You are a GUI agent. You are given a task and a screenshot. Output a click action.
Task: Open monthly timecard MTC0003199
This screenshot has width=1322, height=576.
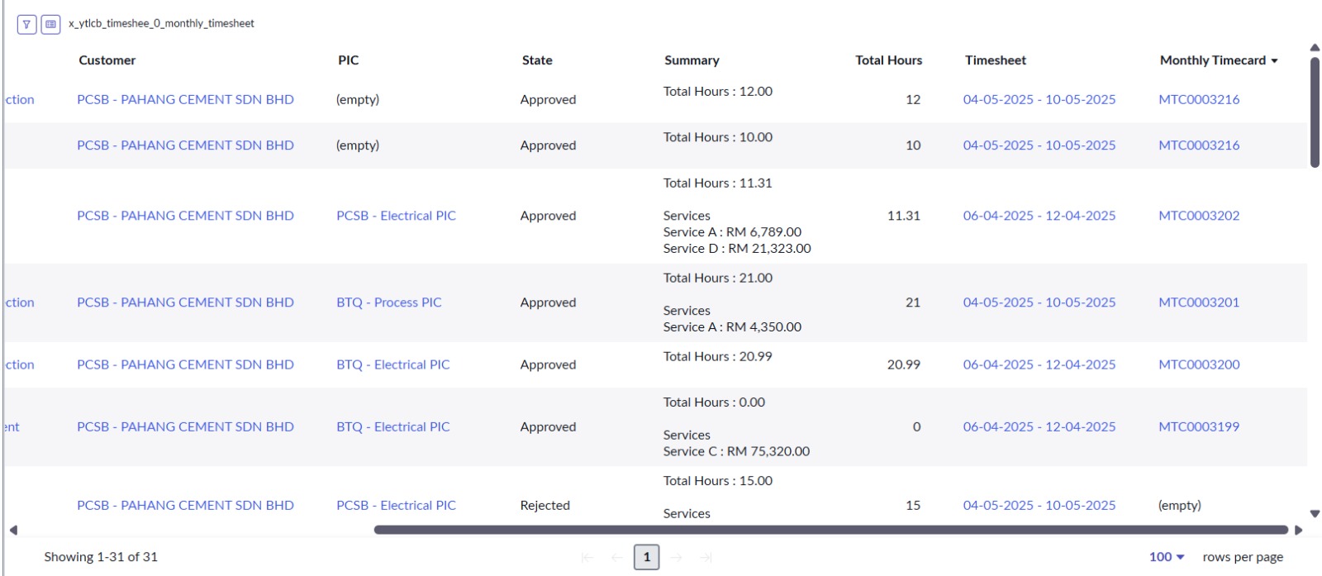1199,427
